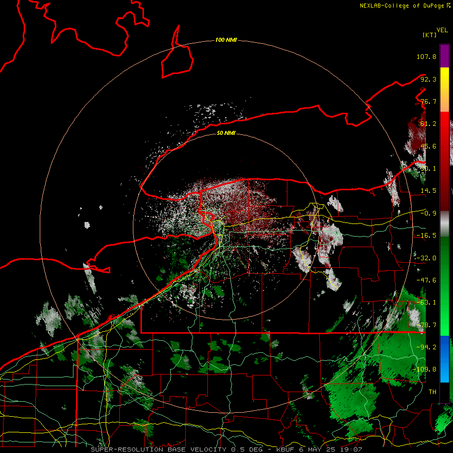Click the VEL legend title

(x=442, y=30)
